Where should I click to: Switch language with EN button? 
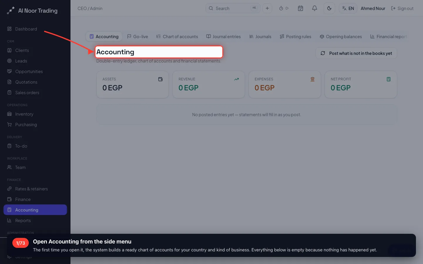348,8
